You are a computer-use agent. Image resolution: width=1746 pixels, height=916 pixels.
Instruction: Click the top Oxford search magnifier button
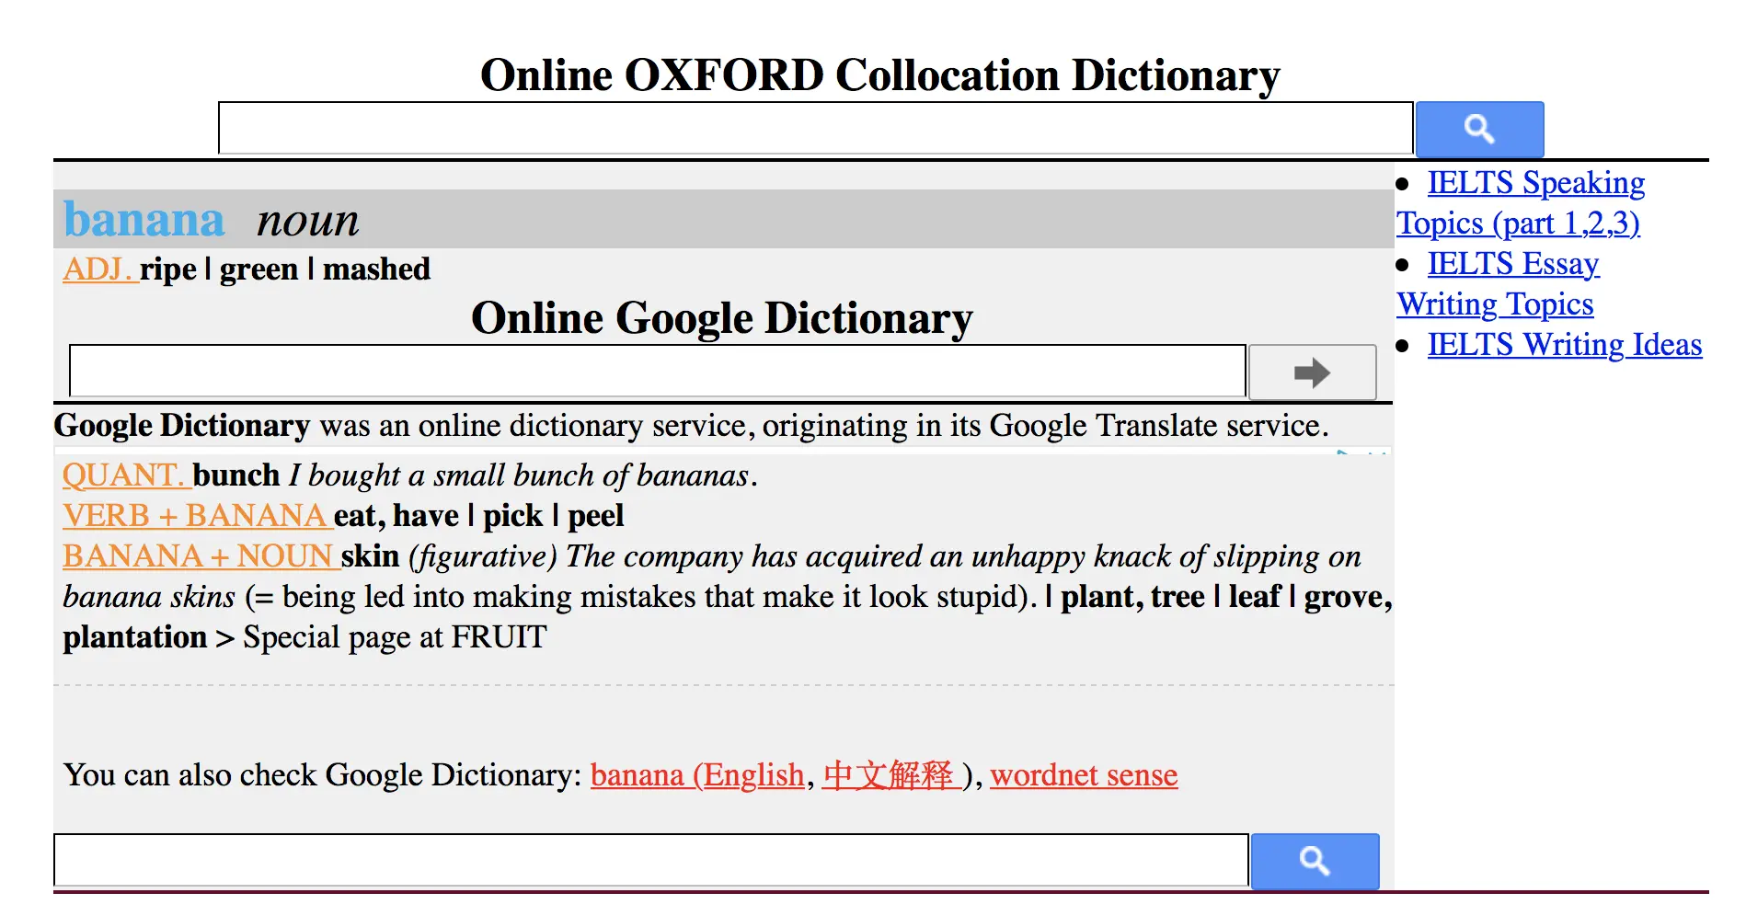click(x=1479, y=129)
